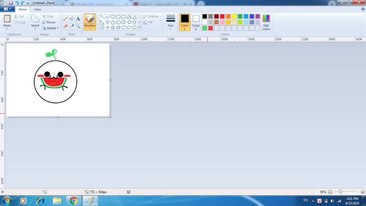Click the Redo arrow in title bar

23,3
